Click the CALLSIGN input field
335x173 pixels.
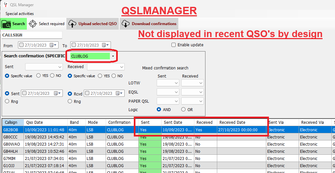32,35
